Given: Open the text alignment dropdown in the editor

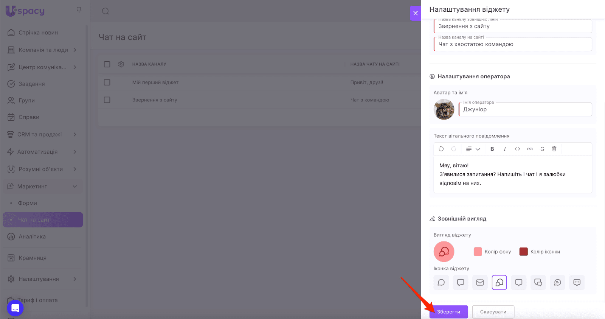Looking at the screenshot, I should [473, 149].
